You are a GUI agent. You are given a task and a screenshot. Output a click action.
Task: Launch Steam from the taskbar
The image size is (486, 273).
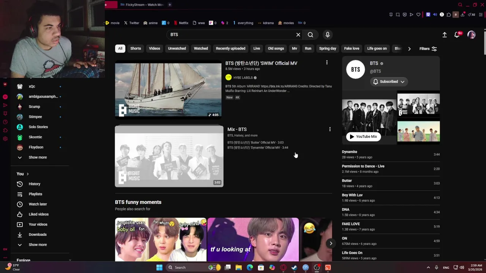point(294,267)
